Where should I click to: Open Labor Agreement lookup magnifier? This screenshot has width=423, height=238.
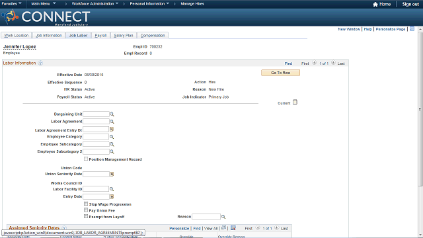pyautogui.click(x=112, y=122)
